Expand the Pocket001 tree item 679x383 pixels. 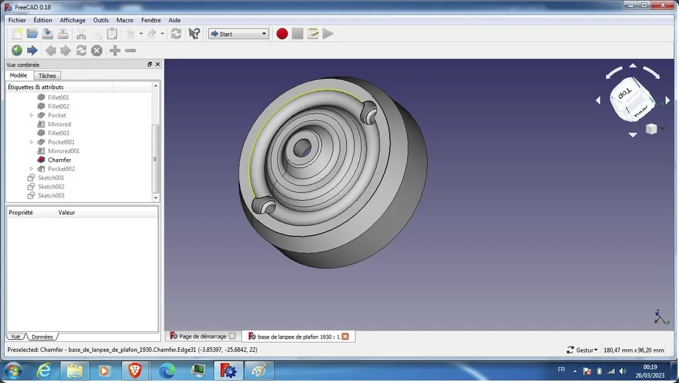coord(31,142)
